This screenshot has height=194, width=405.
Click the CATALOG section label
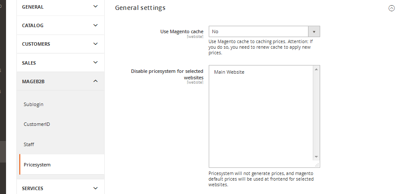(x=33, y=25)
